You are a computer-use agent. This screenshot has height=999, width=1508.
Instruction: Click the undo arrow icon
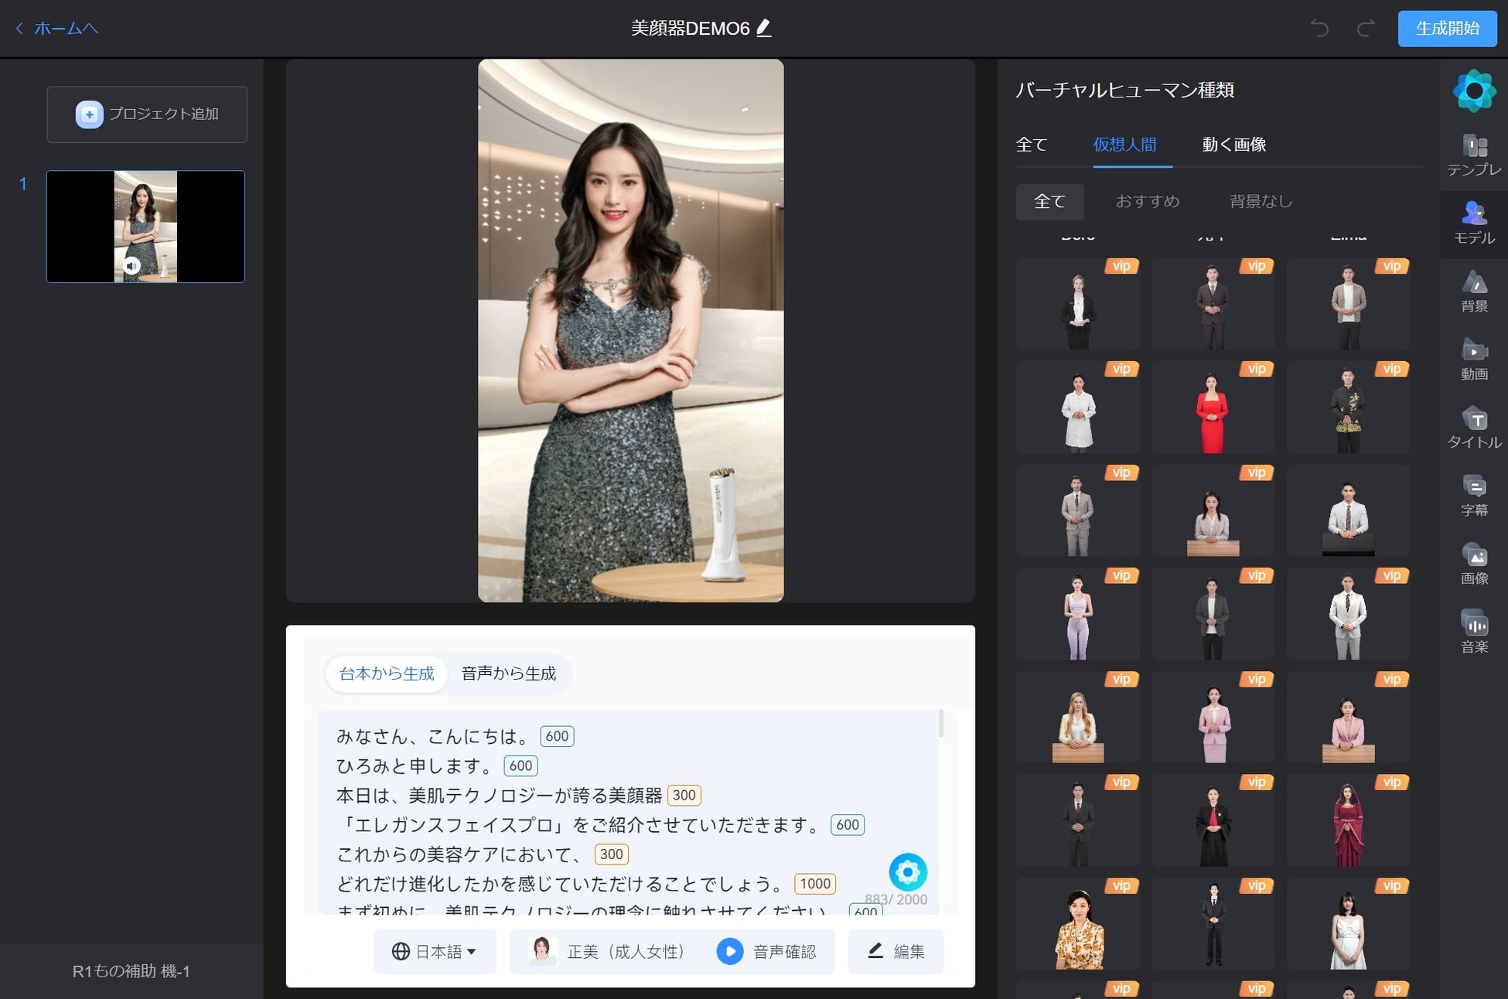(x=1319, y=29)
